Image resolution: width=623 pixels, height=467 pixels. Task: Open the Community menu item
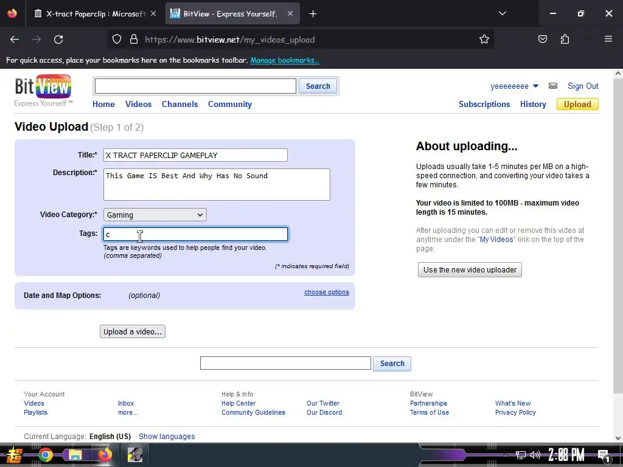(x=229, y=104)
